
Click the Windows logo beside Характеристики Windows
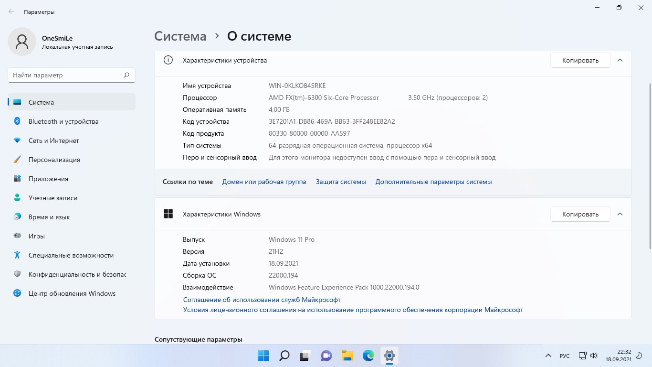(x=168, y=214)
